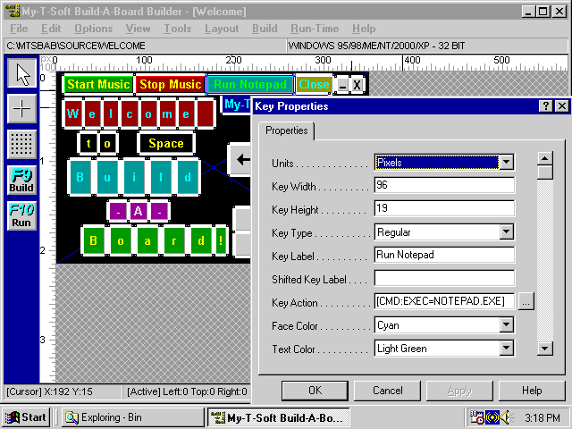Open the Key Type dropdown

[x=507, y=232]
